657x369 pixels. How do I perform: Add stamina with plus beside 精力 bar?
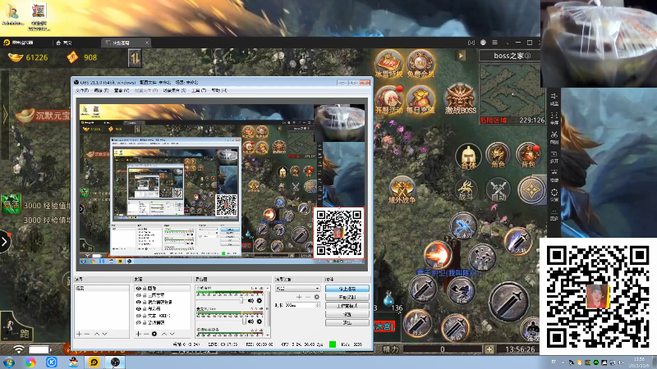pyautogui.click(x=489, y=349)
